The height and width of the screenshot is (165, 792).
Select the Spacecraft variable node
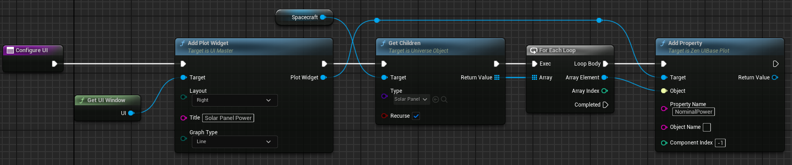tap(304, 17)
